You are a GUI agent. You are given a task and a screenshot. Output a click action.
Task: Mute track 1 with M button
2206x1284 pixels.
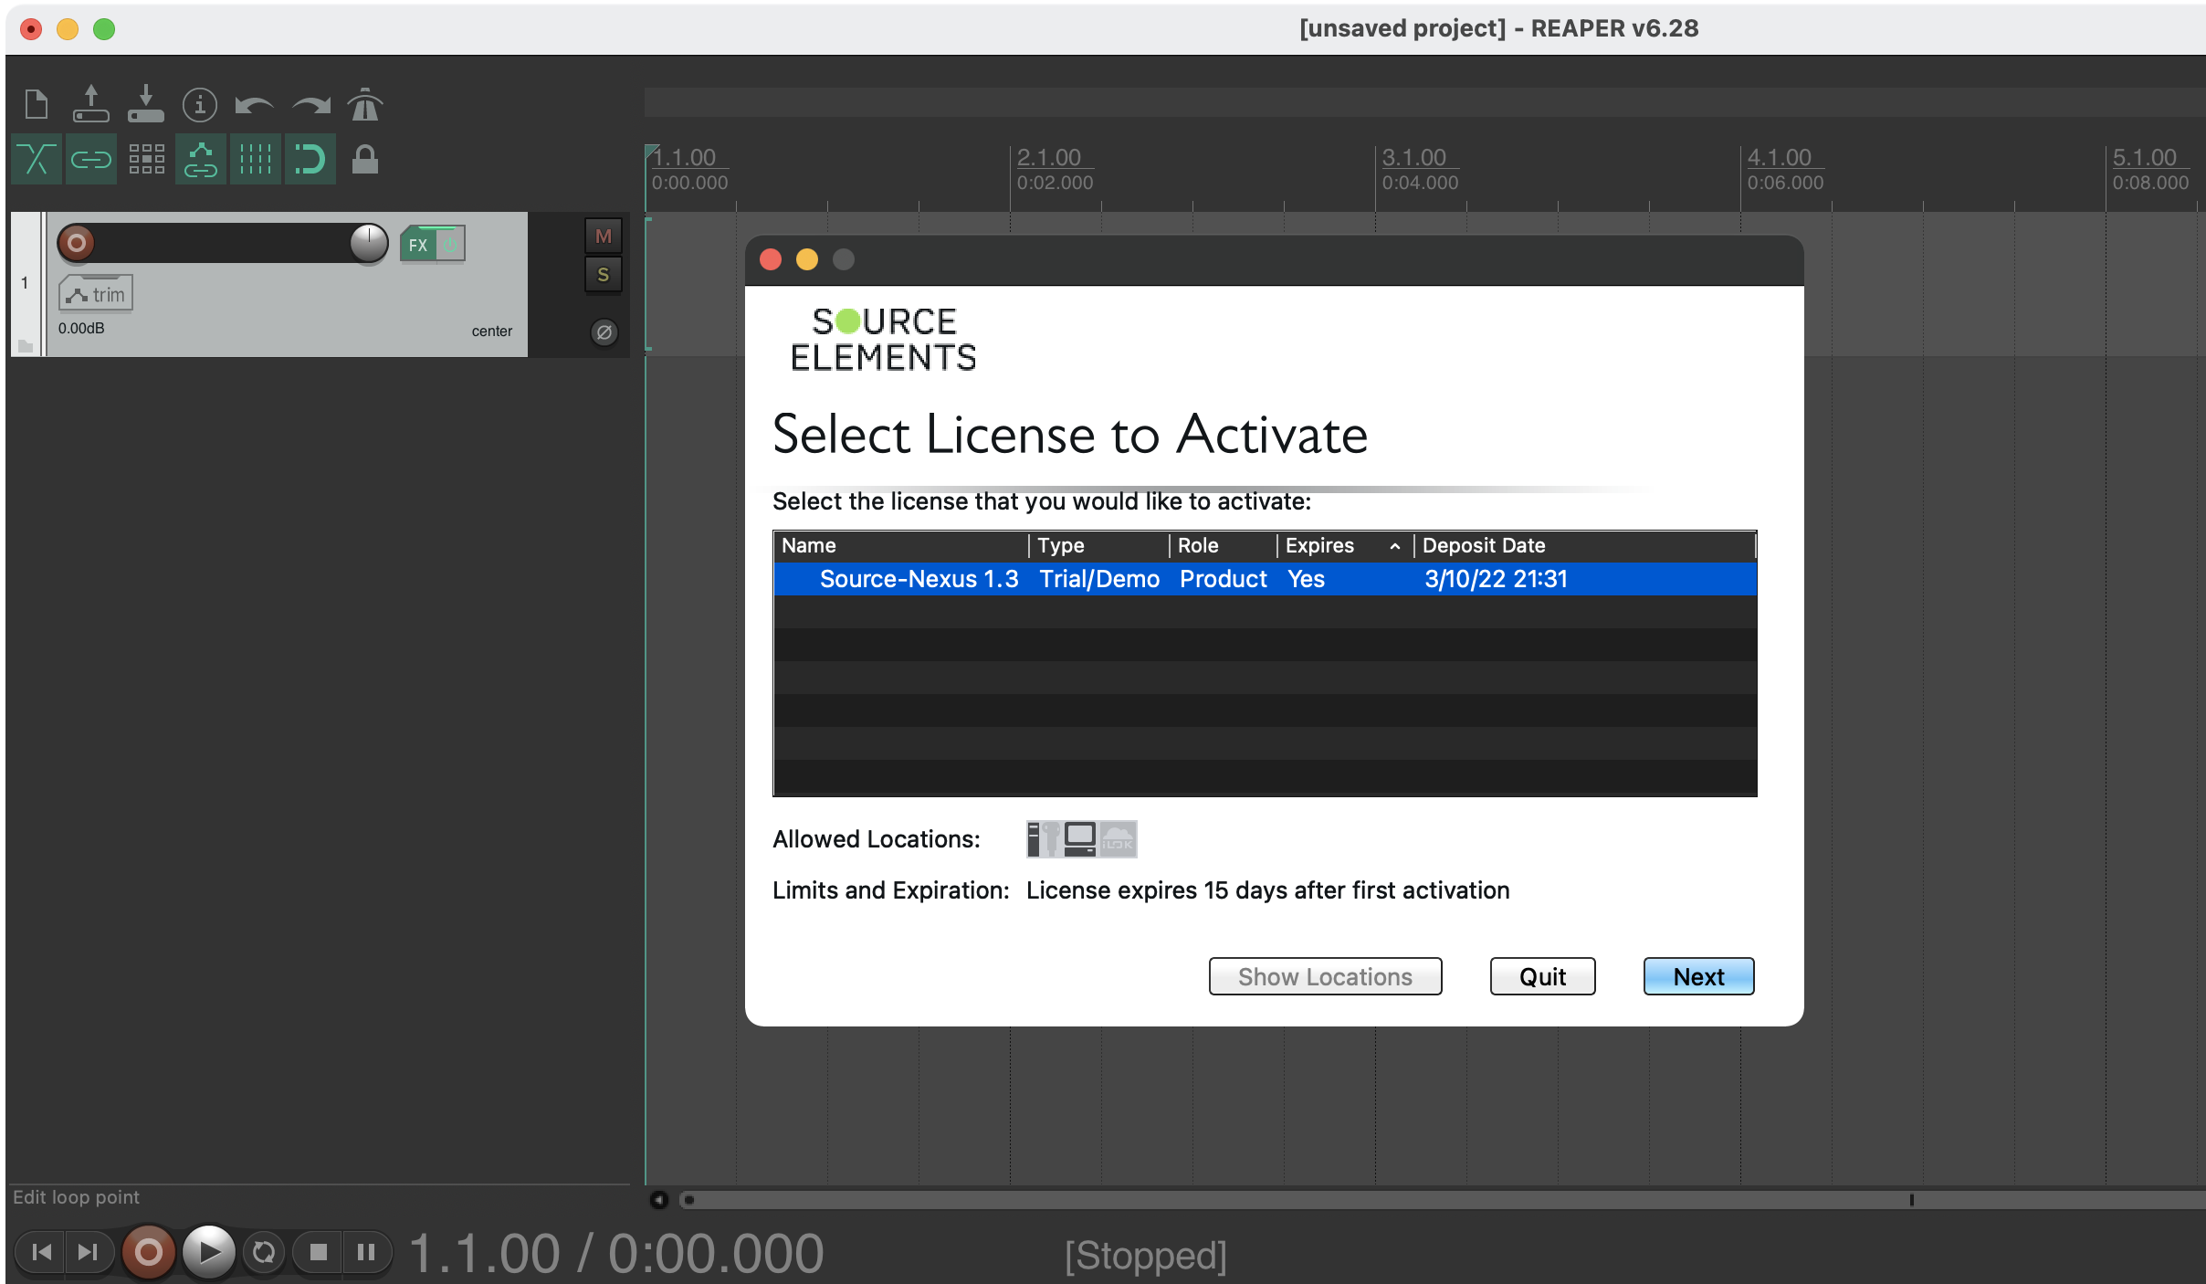pyautogui.click(x=603, y=237)
